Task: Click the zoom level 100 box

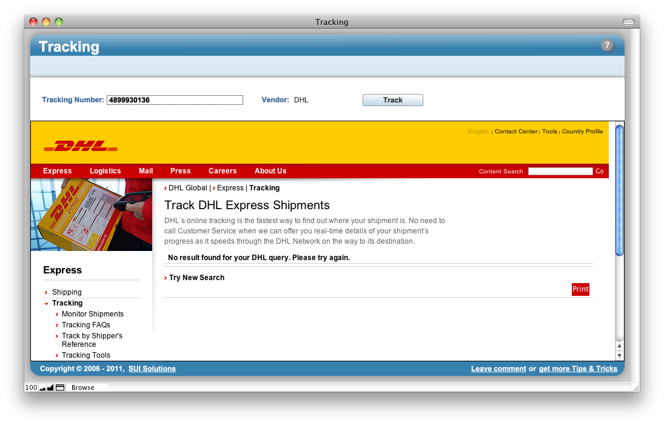Action: tap(32, 387)
